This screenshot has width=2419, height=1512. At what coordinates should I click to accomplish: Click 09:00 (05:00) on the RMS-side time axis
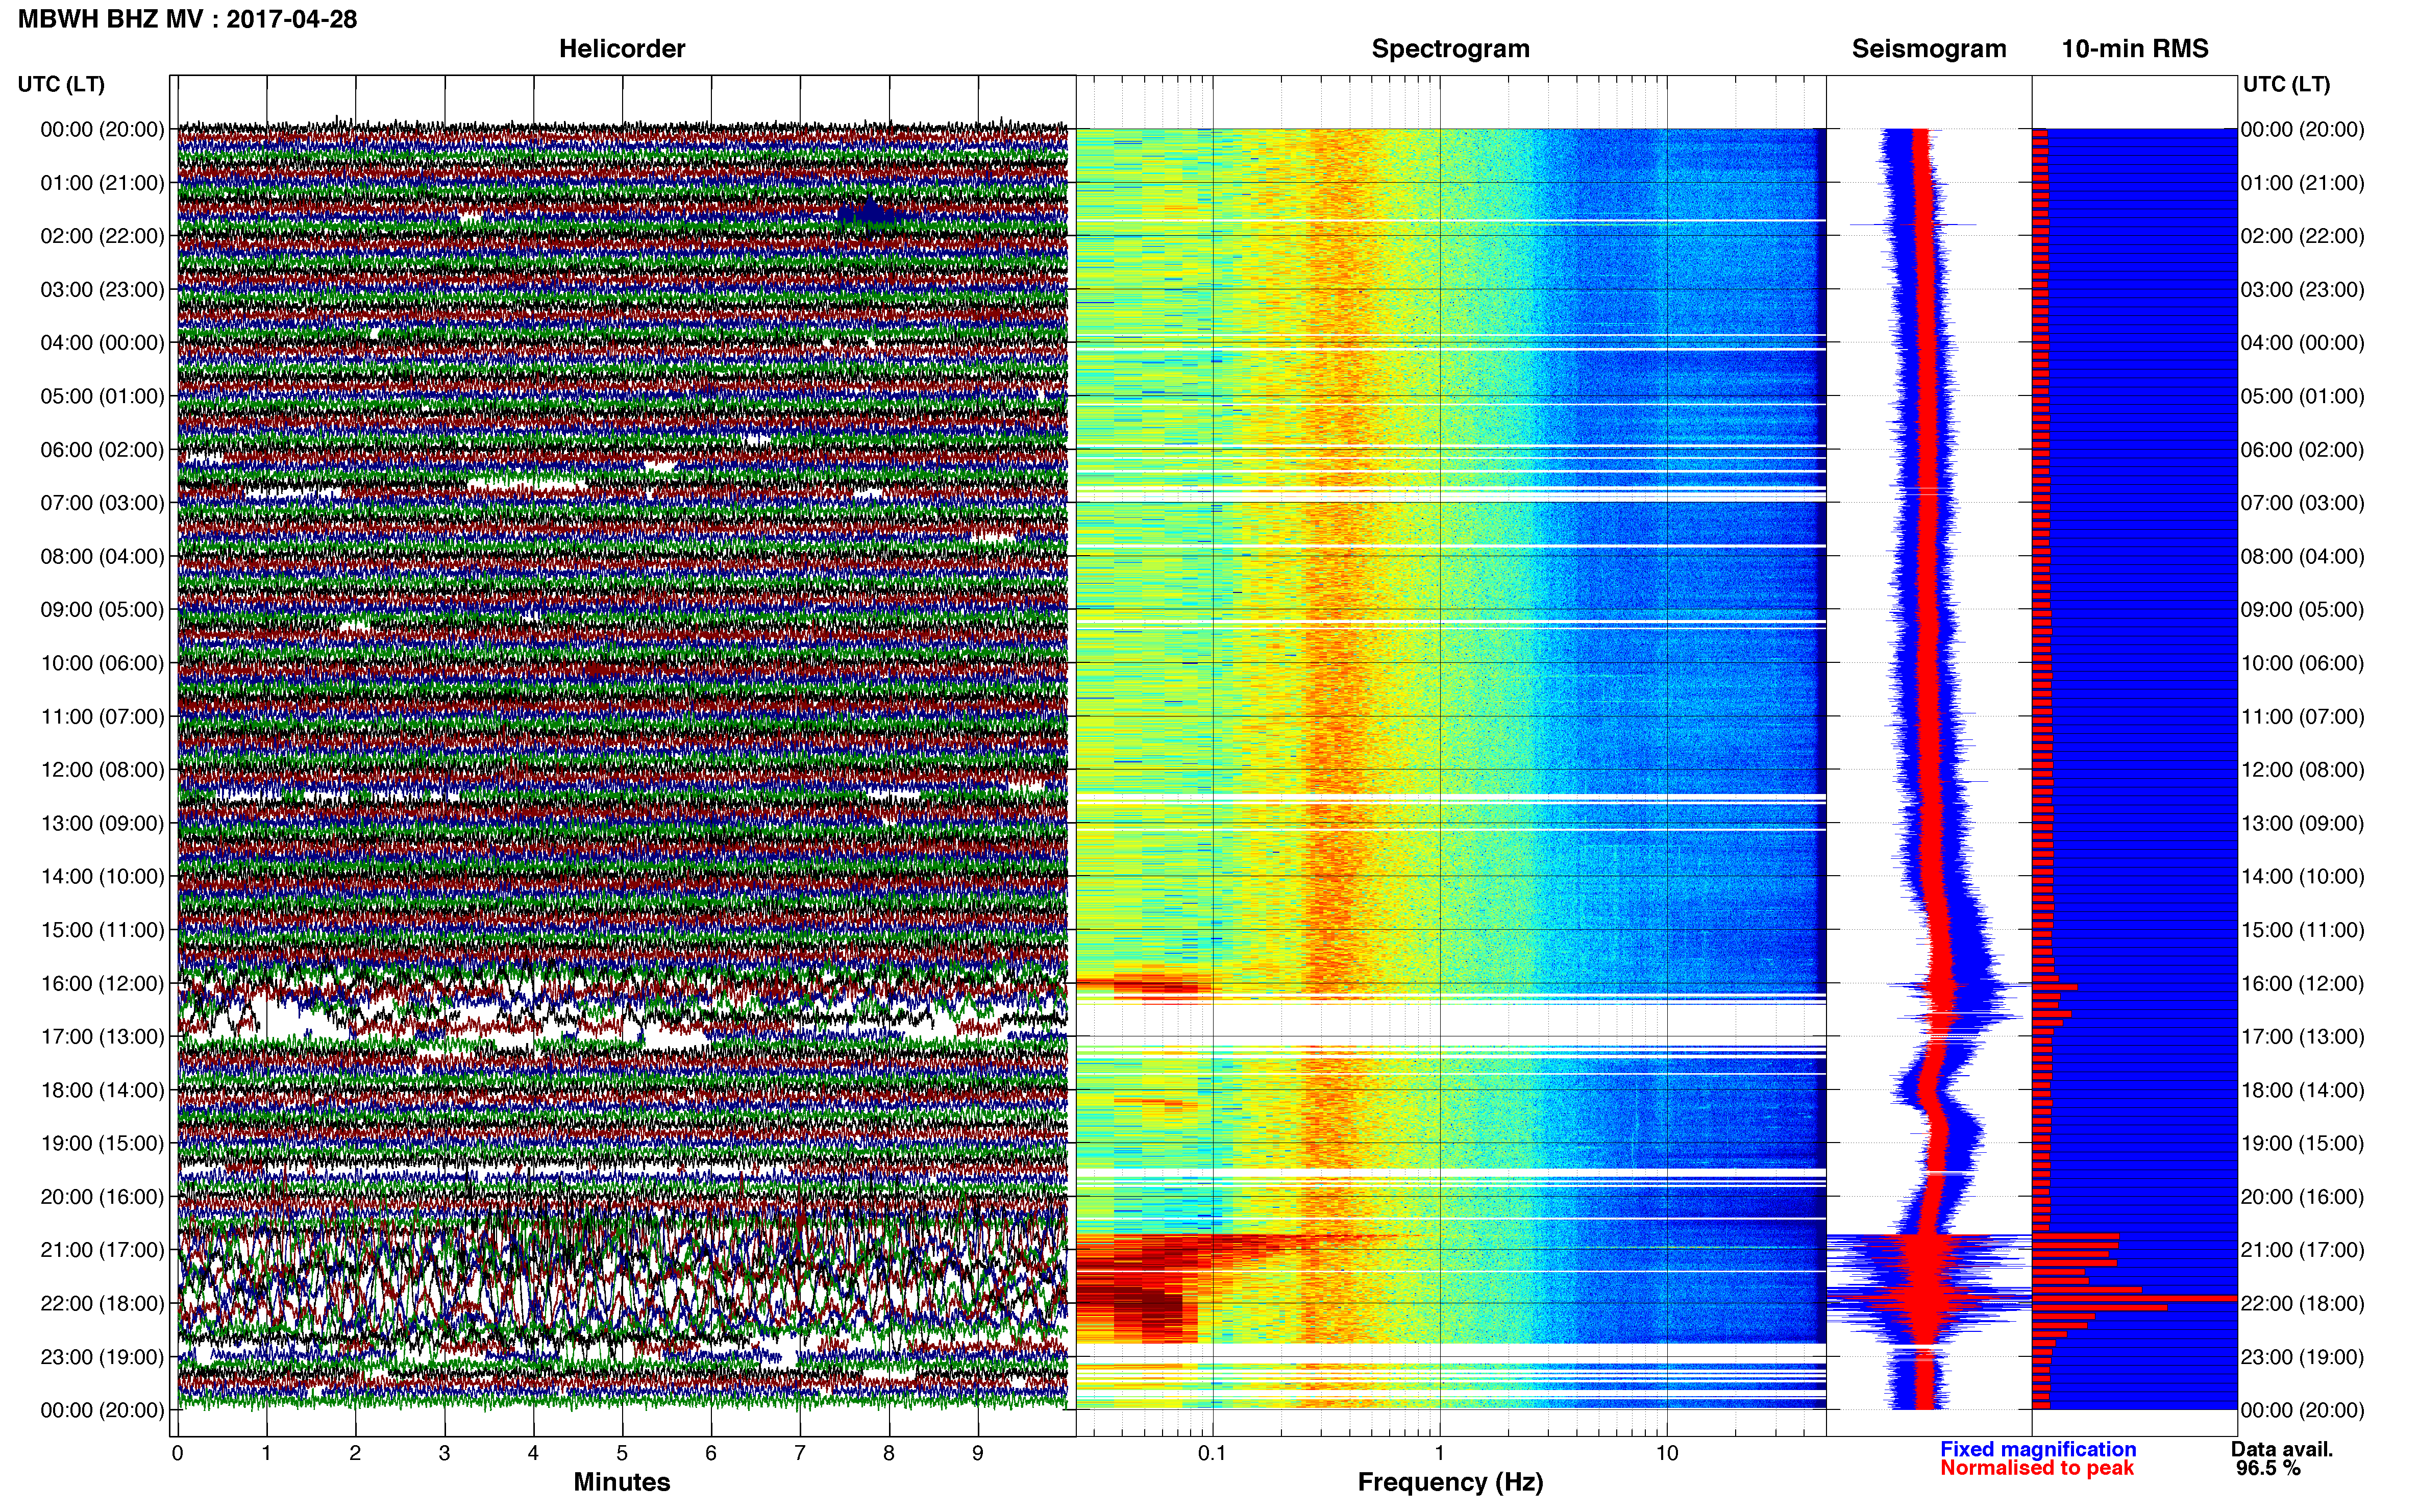tap(2303, 610)
